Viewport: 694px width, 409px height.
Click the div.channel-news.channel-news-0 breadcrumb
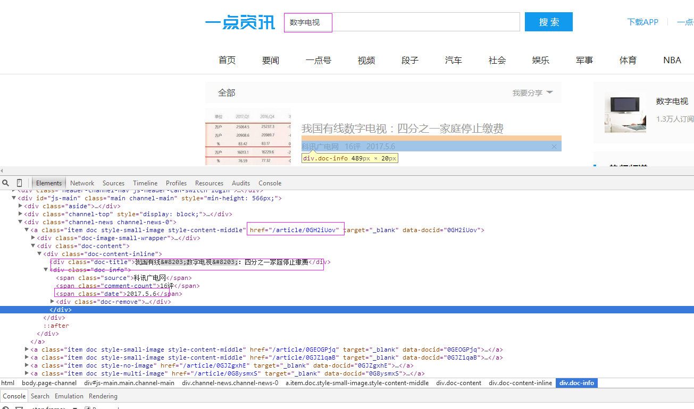coord(230,383)
